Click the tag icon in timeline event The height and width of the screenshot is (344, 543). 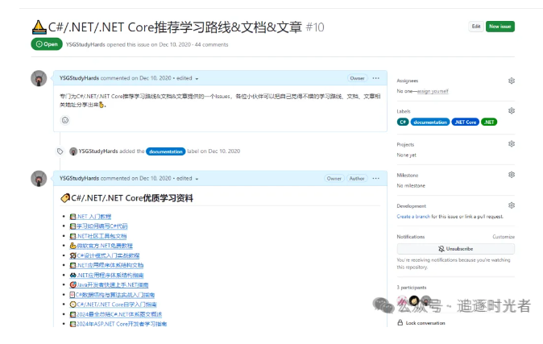pos(60,151)
